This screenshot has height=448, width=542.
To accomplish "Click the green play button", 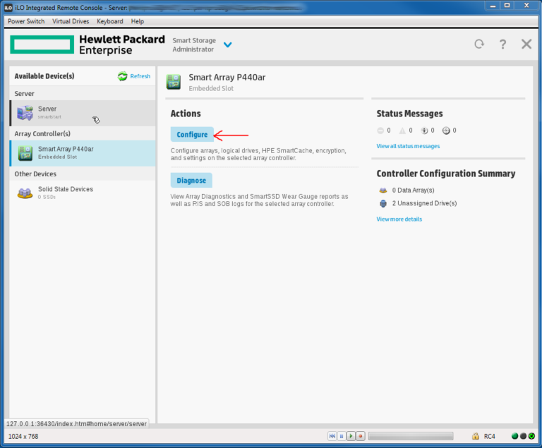I will [x=351, y=436].
